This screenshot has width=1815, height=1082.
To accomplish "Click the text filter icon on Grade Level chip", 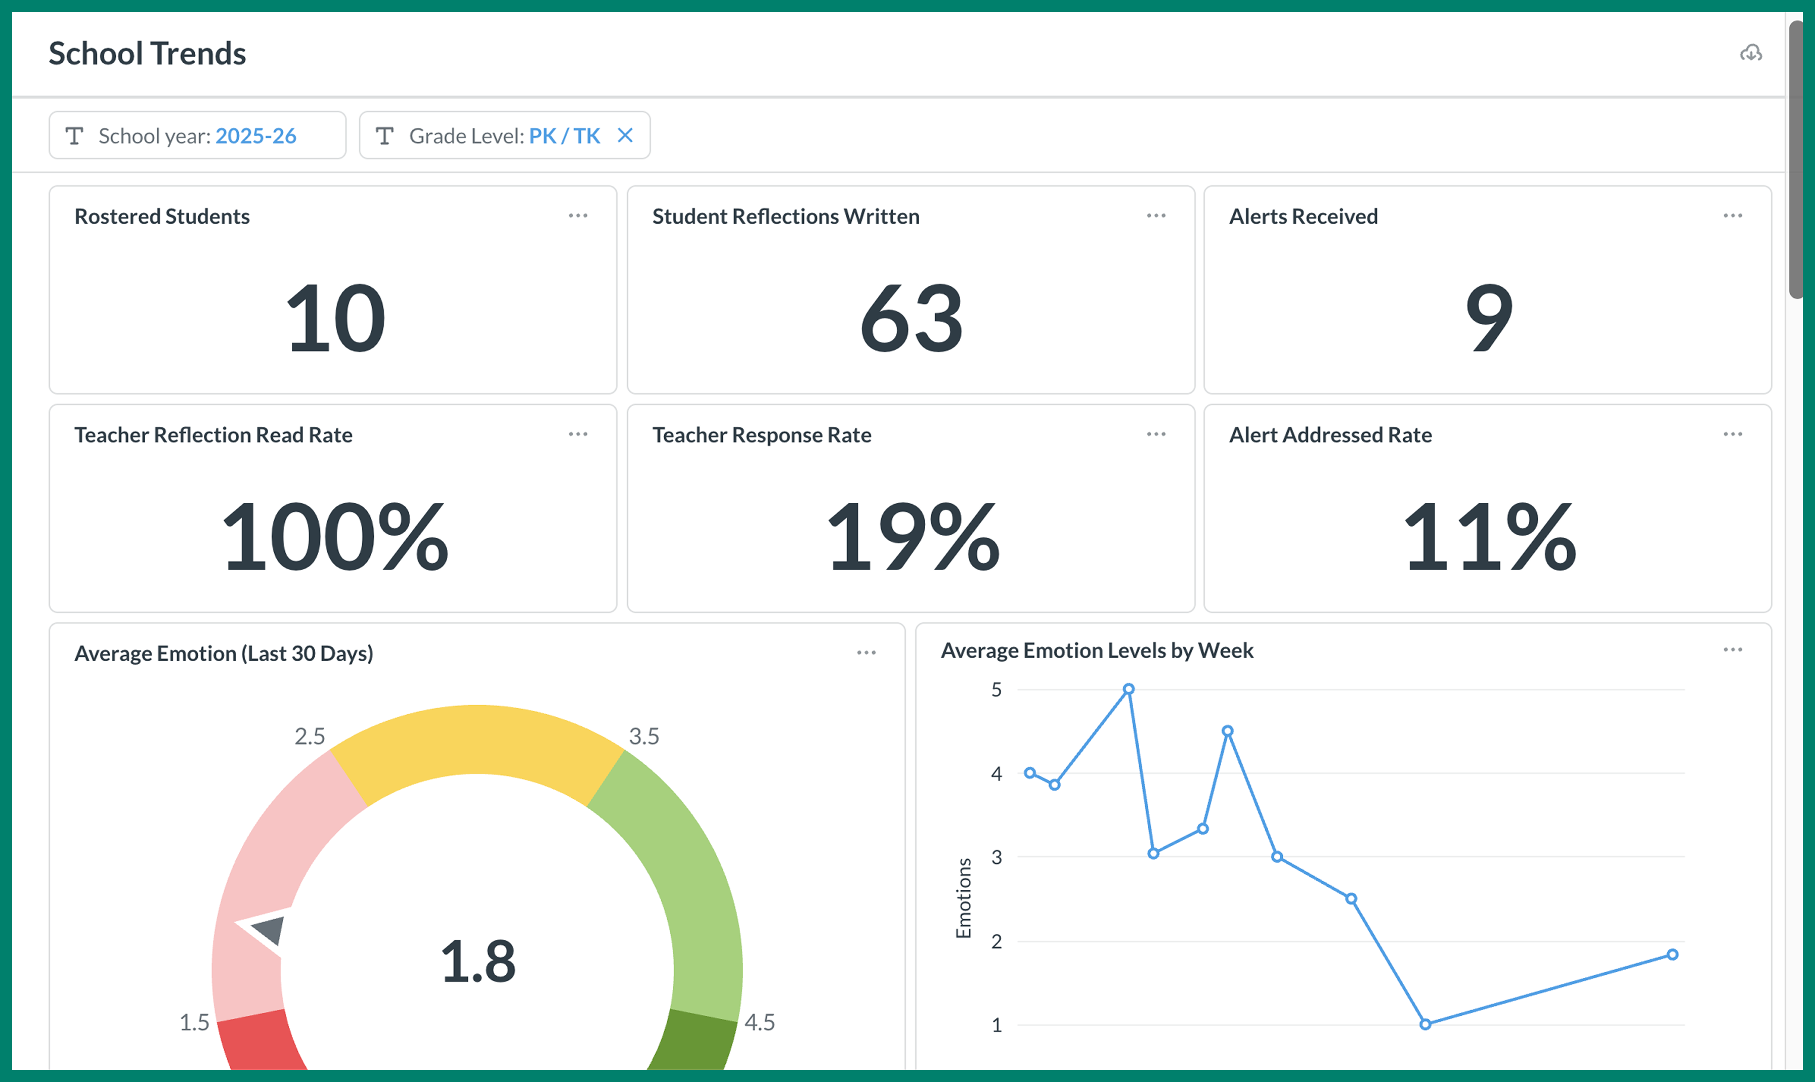I will (x=385, y=135).
